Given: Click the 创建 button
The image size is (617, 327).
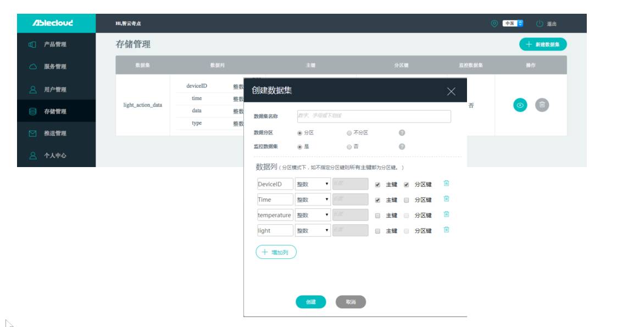Looking at the screenshot, I should (311, 302).
